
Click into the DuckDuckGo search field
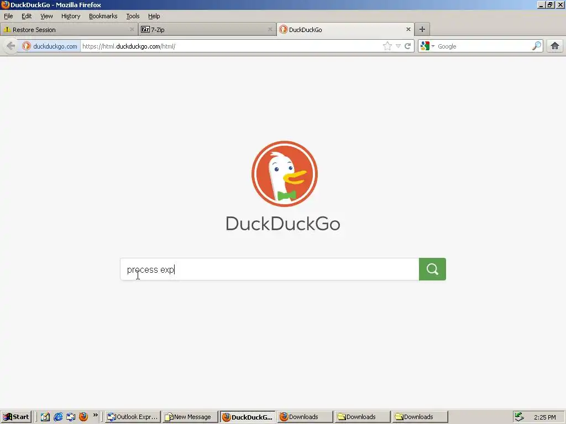pyautogui.click(x=270, y=269)
